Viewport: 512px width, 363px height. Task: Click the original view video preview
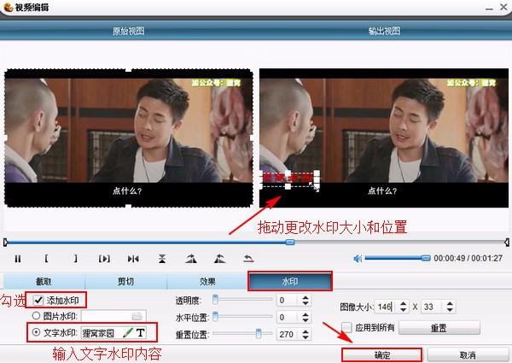(129, 138)
